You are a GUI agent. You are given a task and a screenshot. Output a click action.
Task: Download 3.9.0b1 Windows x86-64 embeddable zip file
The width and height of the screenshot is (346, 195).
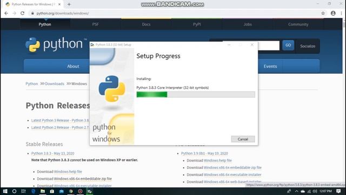point(232,167)
